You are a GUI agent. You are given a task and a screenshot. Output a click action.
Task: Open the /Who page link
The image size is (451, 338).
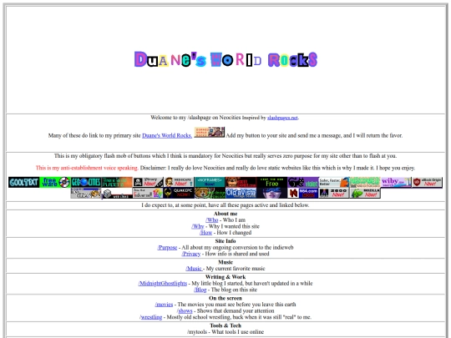[x=212, y=220]
